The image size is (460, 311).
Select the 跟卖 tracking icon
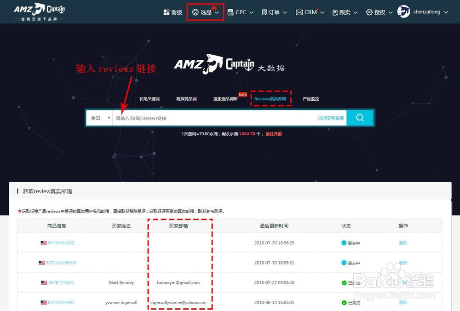click(335, 12)
